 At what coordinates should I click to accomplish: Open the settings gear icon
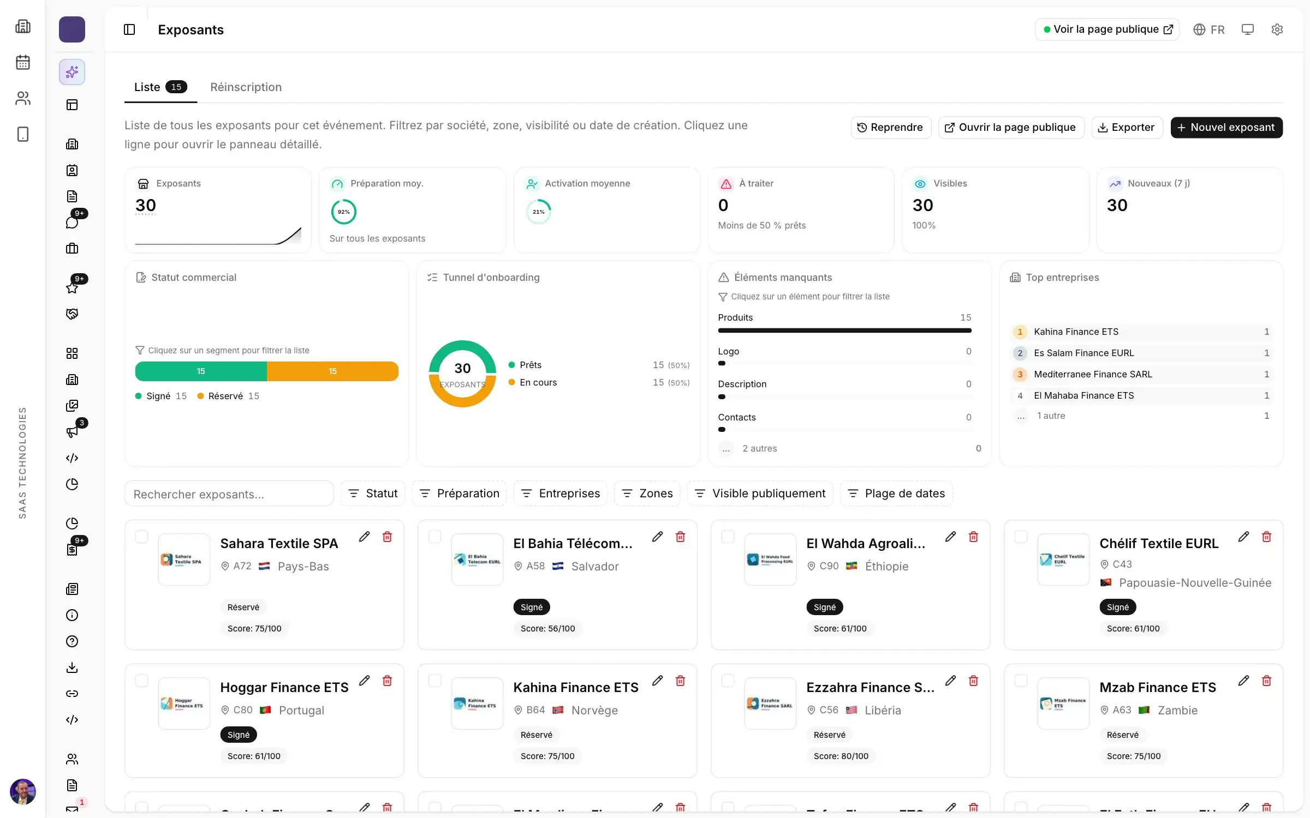coord(1277,29)
